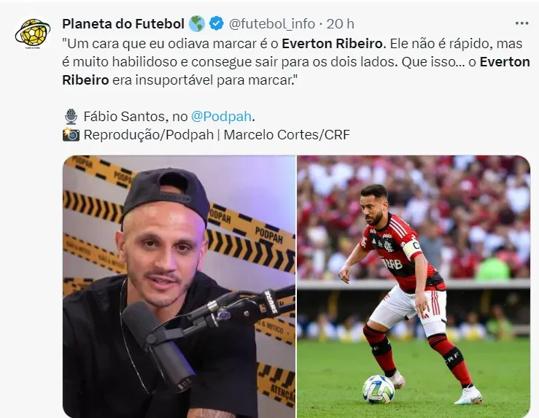Viewport: 539px width, 418px height.
Task: Click the blue verified badge
Action: point(216,24)
